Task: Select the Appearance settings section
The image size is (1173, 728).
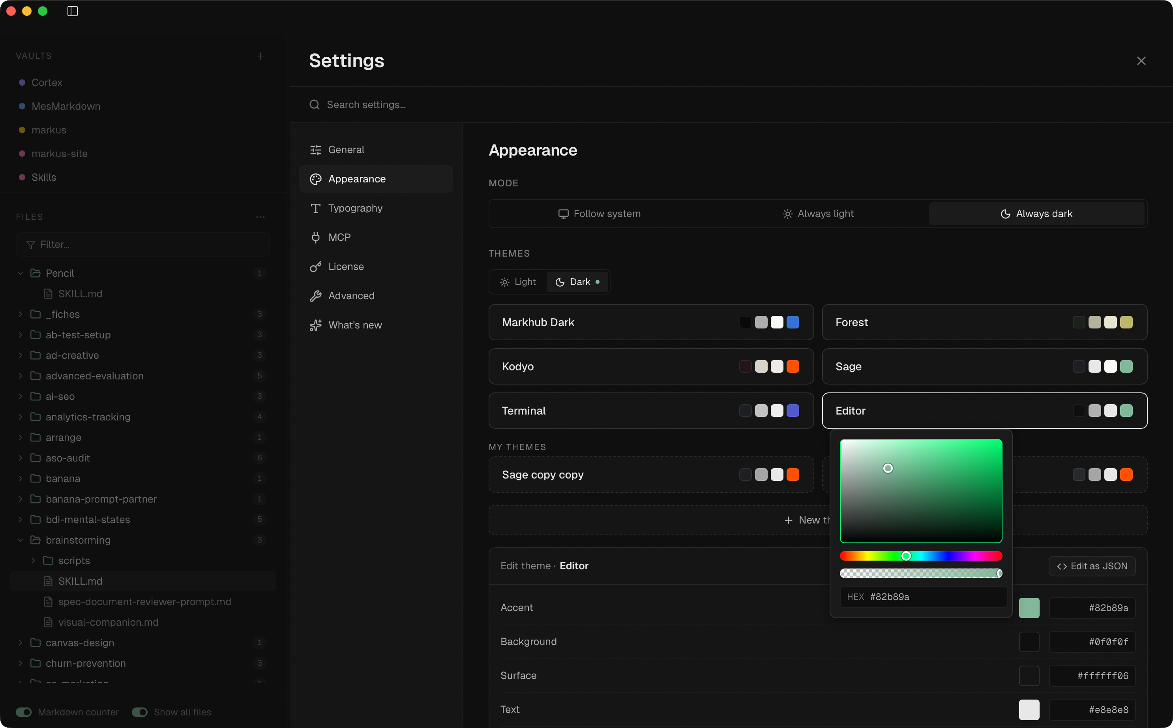Action: (376, 179)
